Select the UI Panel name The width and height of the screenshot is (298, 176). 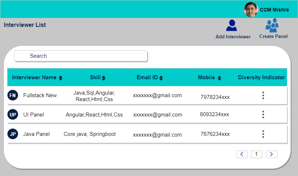[x=33, y=115]
